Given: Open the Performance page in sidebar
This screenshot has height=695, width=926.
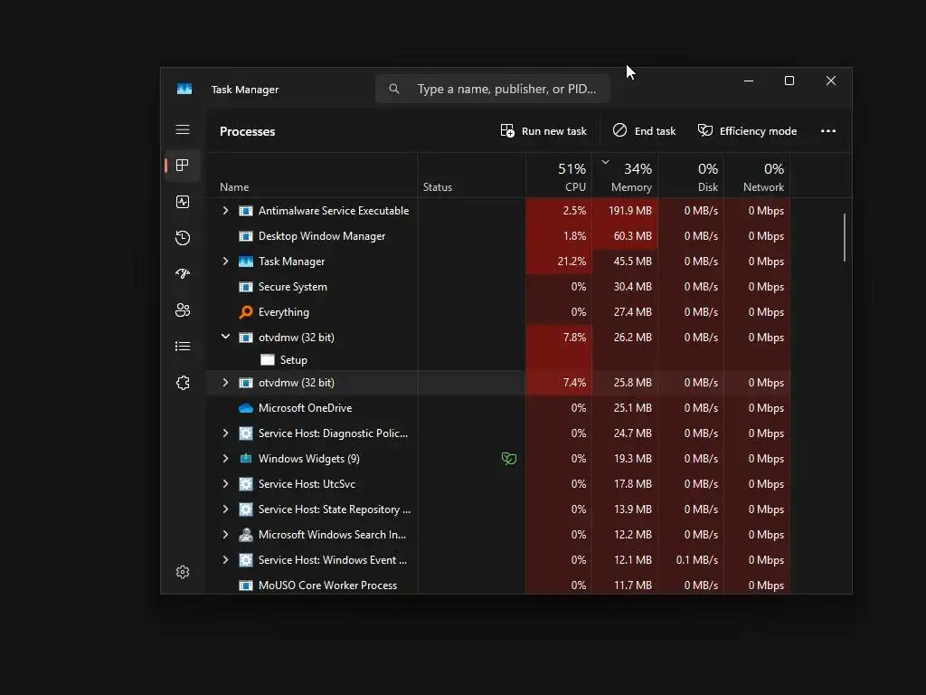Looking at the screenshot, I should (183, 202).
